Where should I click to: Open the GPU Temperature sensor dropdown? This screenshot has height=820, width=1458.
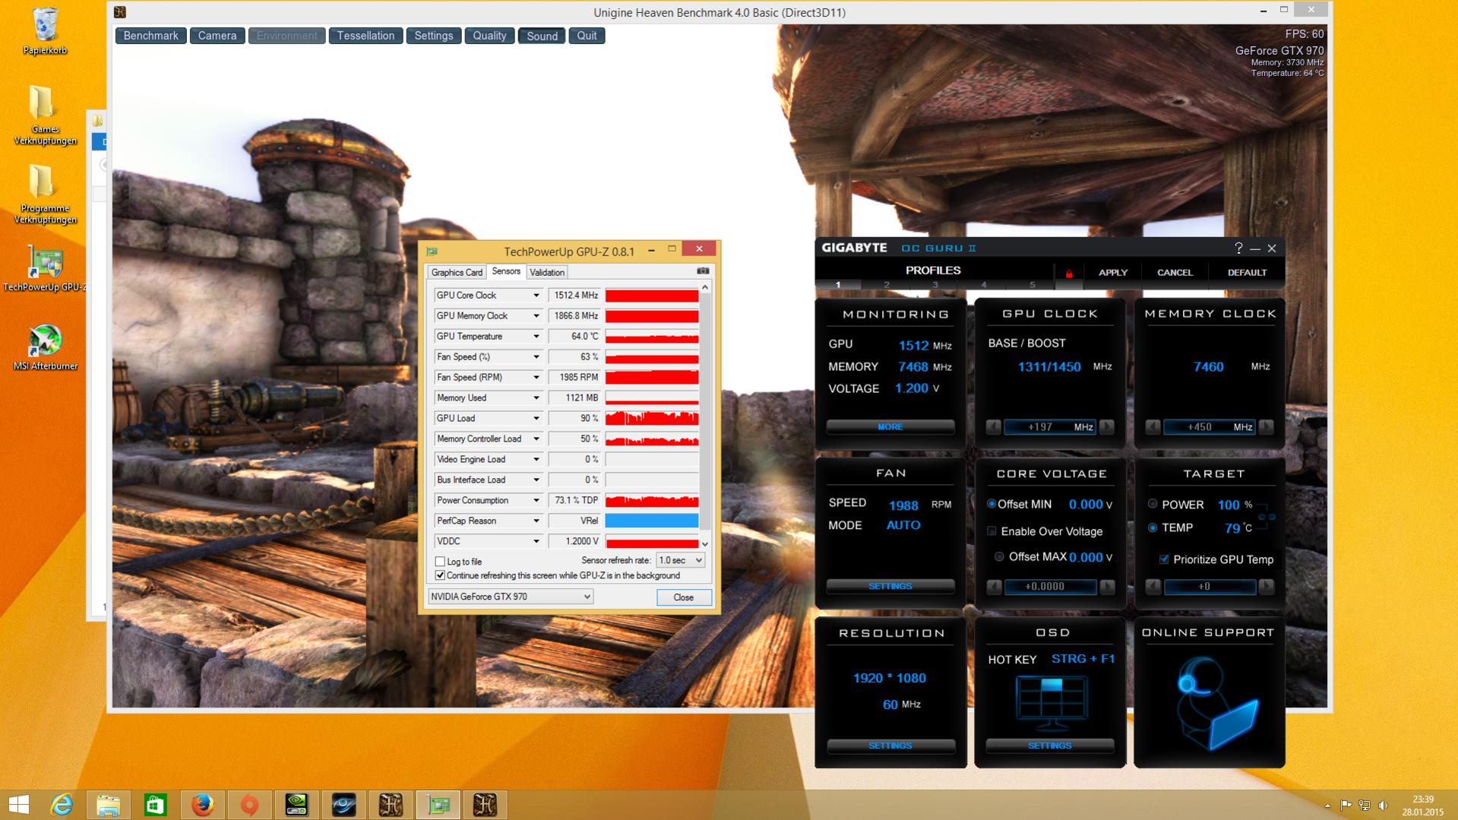point(536,337)
